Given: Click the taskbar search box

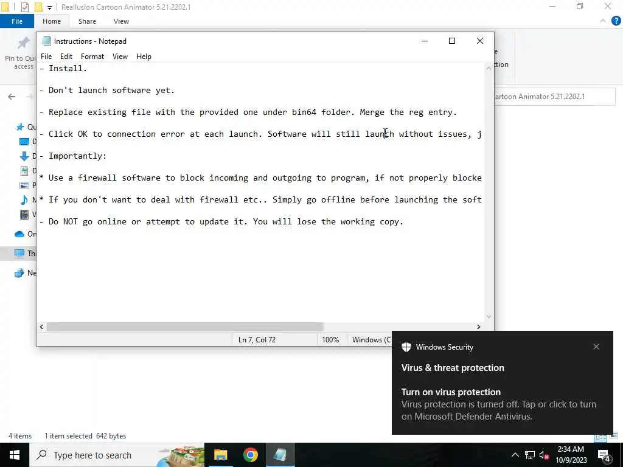Looking at the screenshot, I should [117, 455].
